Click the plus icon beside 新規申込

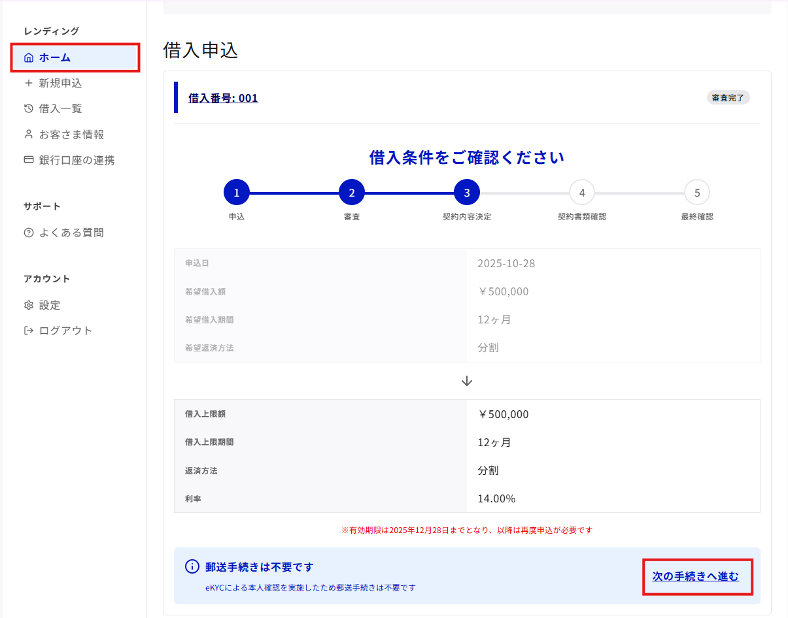pyautogui.click(x=28, y=83)
